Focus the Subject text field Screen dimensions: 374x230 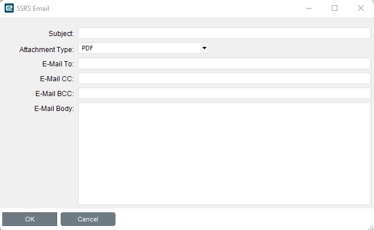[x=224, y=33]
